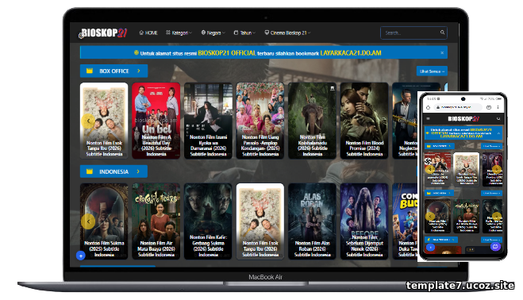
Task: Click the phone browser address bar
Action: (x=458, y=107)
